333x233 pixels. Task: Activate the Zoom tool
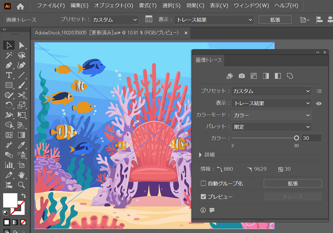[x=21, y=185]
